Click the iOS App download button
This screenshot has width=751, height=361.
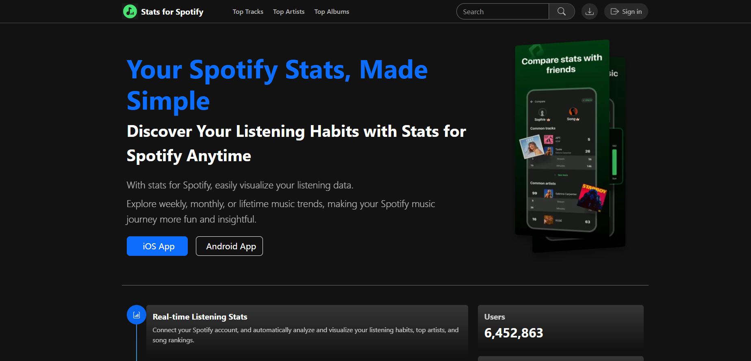(157, 246)
